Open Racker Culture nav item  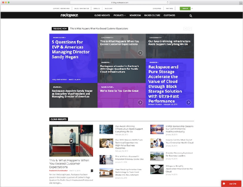(x=152, y=15)
